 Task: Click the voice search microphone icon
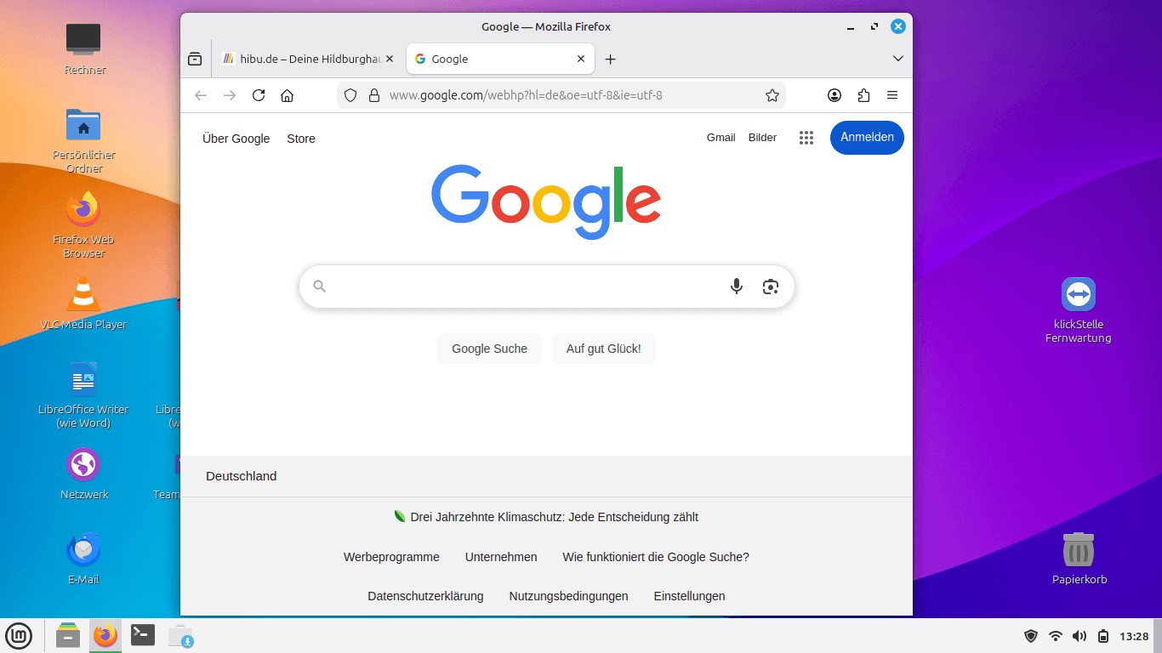coord(737,287)
